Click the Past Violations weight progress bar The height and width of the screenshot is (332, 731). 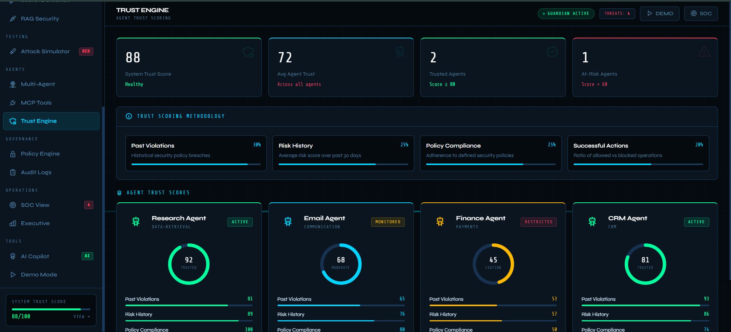(196, 164)
